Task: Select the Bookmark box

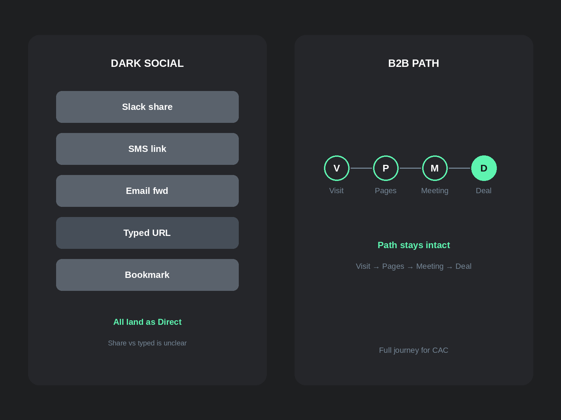Action: coord(147,275)
